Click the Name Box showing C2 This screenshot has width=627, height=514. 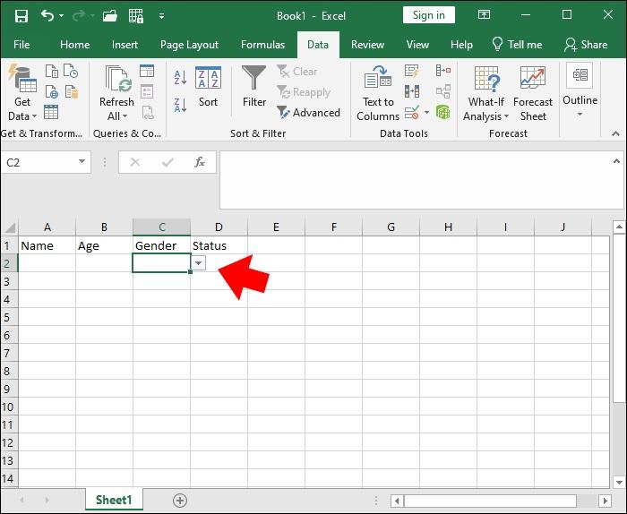pyautogui.click(x=39, y=162)
